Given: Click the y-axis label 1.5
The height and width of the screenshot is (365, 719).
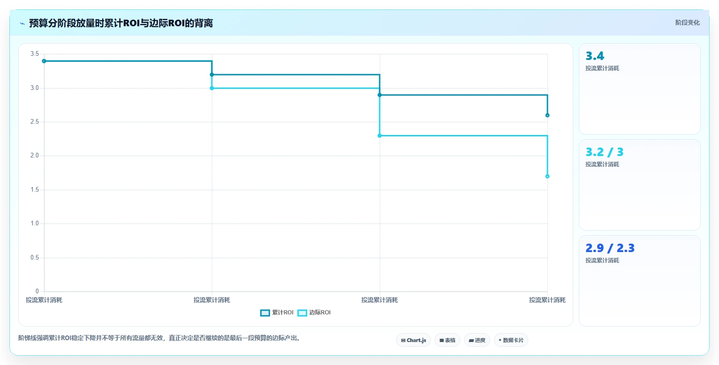Looking at the screenshot, I should (x=35, y=190).
